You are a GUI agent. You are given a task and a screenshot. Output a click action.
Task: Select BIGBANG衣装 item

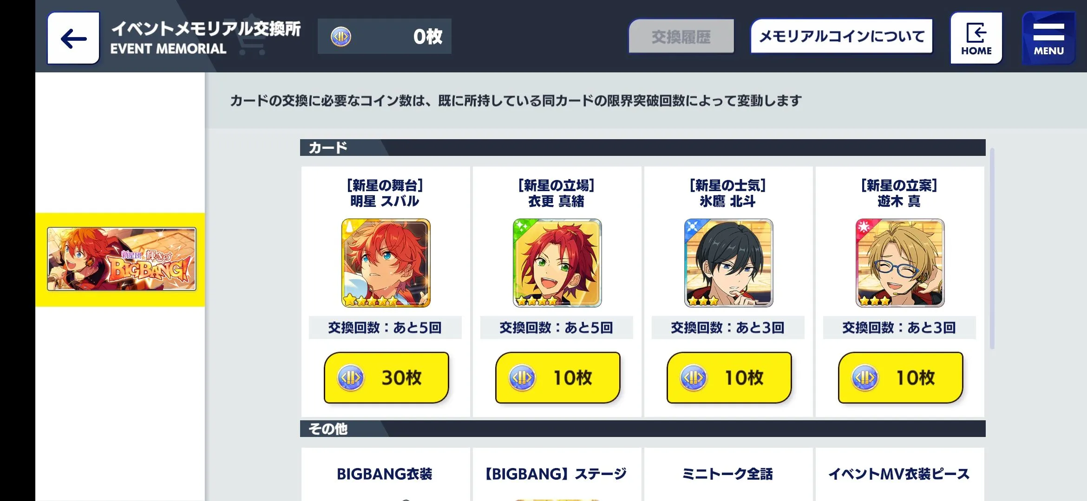tap(385, 474)
